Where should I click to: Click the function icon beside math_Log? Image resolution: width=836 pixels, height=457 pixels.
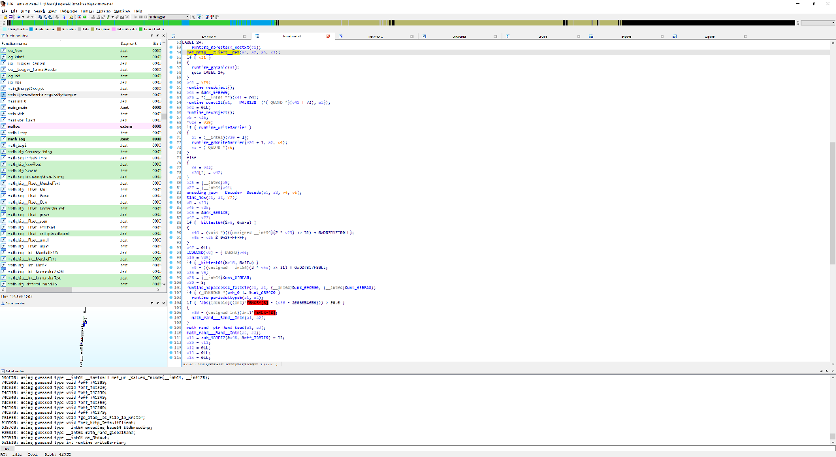pos(5,139)
